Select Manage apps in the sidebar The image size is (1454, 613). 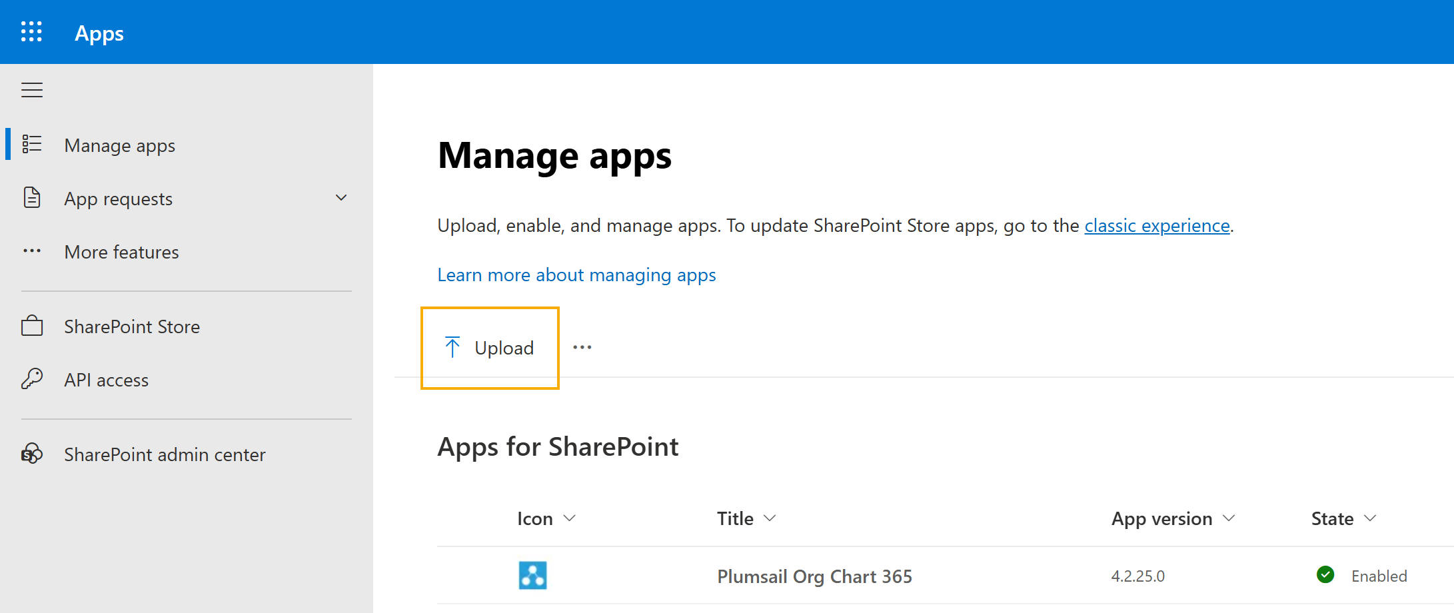tap(119, 145)
